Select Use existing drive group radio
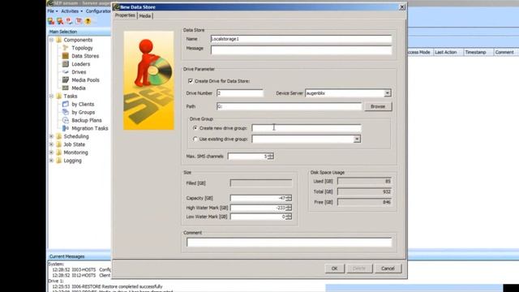This screenshot has height=292, width=519. pyautogui.click(x=195, y=139)
